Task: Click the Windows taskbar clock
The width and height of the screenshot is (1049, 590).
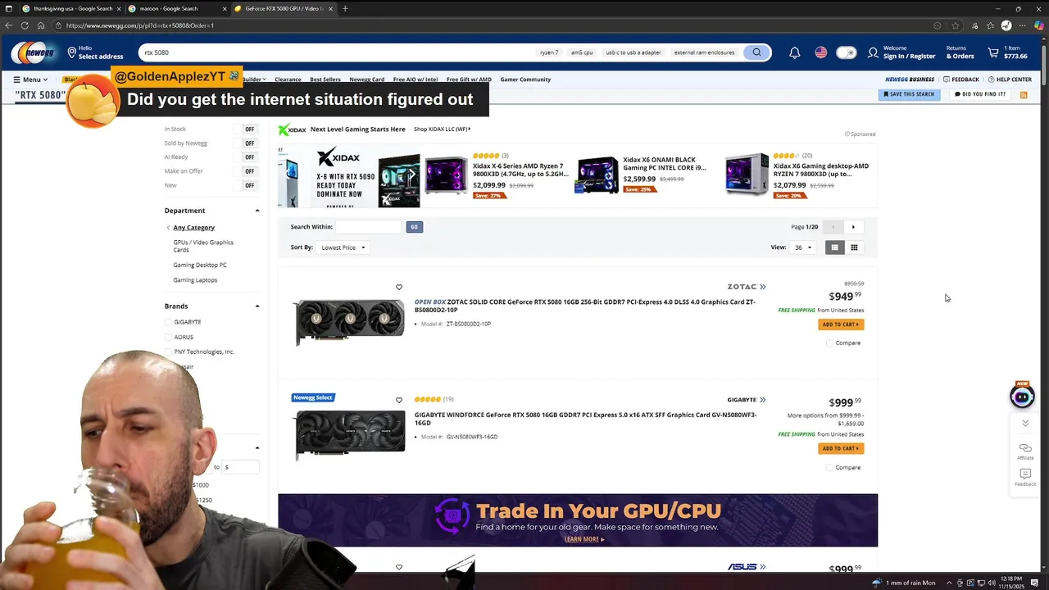Action: (1010, 583)
